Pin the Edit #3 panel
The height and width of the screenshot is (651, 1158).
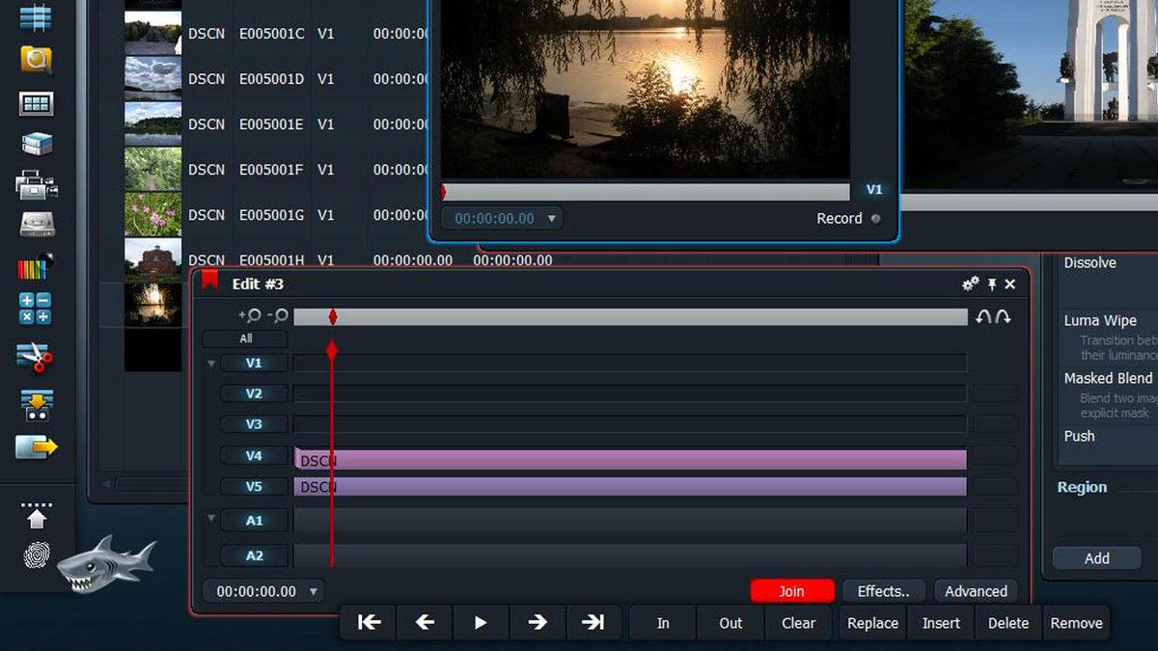point(991,284)
